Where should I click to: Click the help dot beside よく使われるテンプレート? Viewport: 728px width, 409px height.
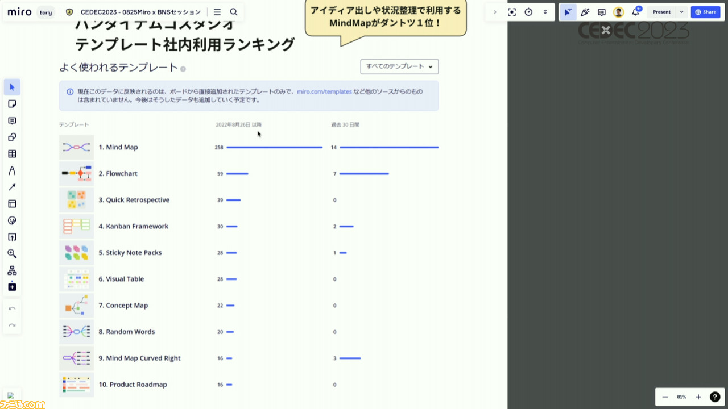pos(183,69)
